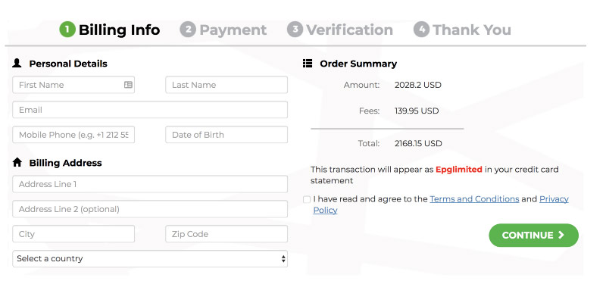
Task: Click the green step 1 circle icon
Action: click(67, 30)
